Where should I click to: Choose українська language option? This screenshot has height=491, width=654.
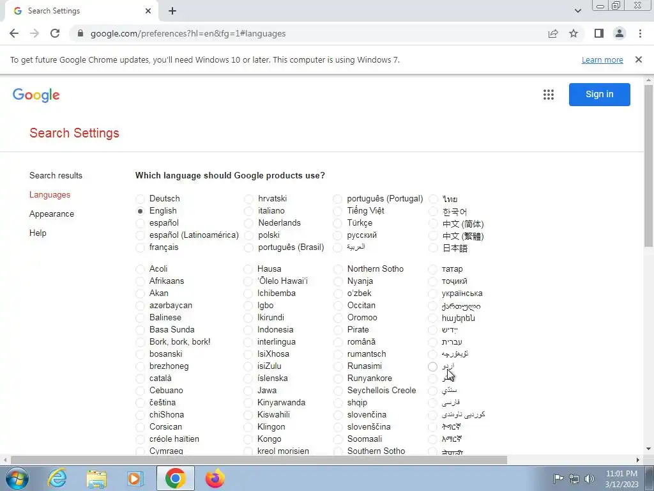coord(432,293)
